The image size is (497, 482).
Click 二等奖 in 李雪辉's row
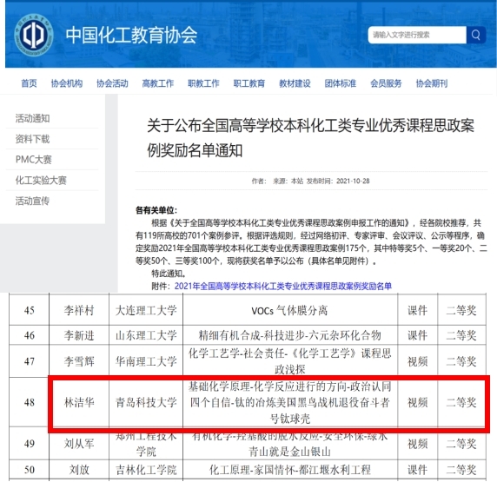[x=461, y=361]
